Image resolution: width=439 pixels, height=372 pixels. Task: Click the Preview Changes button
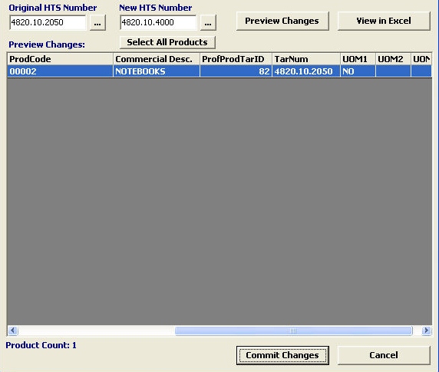pyautogui.click(x=282, y=21)
